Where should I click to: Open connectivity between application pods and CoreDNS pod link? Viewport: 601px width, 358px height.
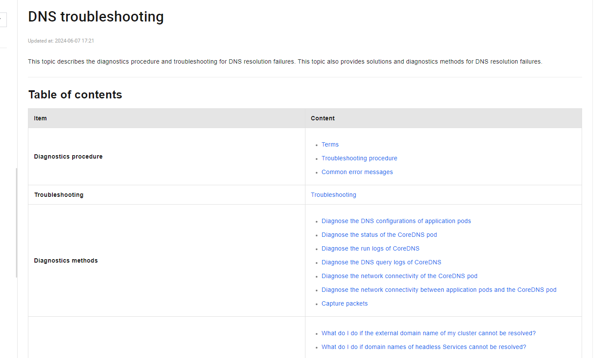pyautogui.click(x=439, y=290)
